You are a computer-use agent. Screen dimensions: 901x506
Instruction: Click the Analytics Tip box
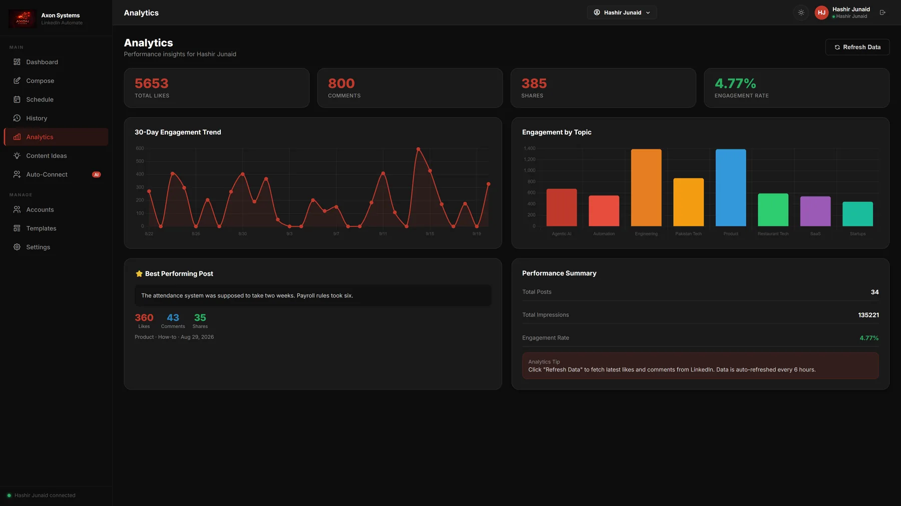pos(700,365)
